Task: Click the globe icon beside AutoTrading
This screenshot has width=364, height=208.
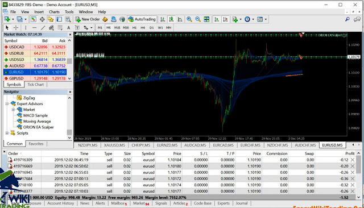Action: [122, 19]
